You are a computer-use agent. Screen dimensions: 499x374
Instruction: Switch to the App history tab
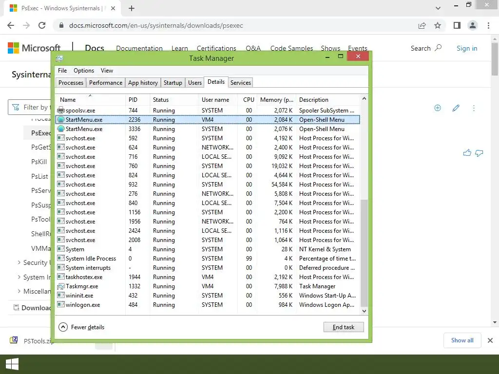pos(143,83)
